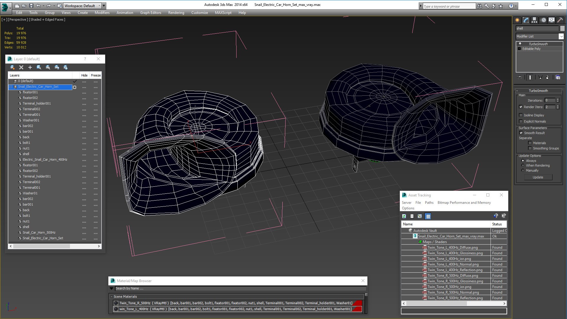The width and height of the screenshot is (567, 319).
Task: Open the Display command panel tab
Action: point(551,20)
